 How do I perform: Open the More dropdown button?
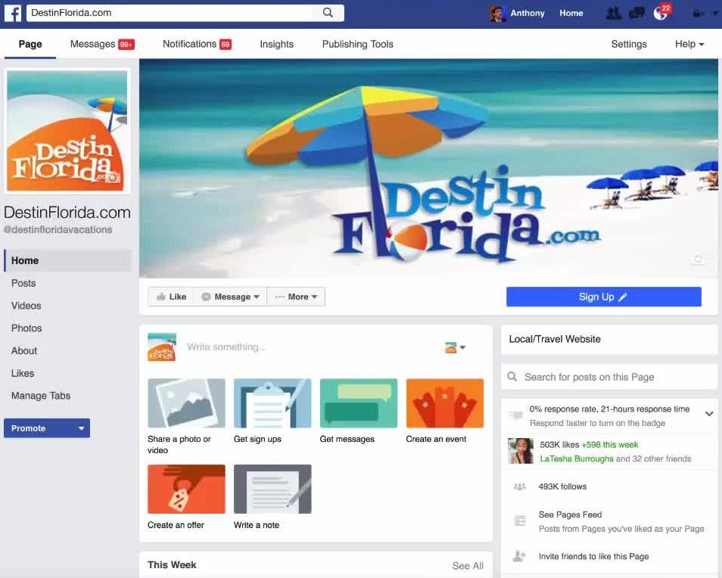(x=296, y=297)
